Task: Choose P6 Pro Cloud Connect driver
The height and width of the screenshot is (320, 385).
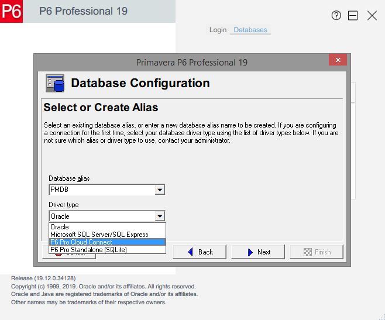Action: pos(107,242)
